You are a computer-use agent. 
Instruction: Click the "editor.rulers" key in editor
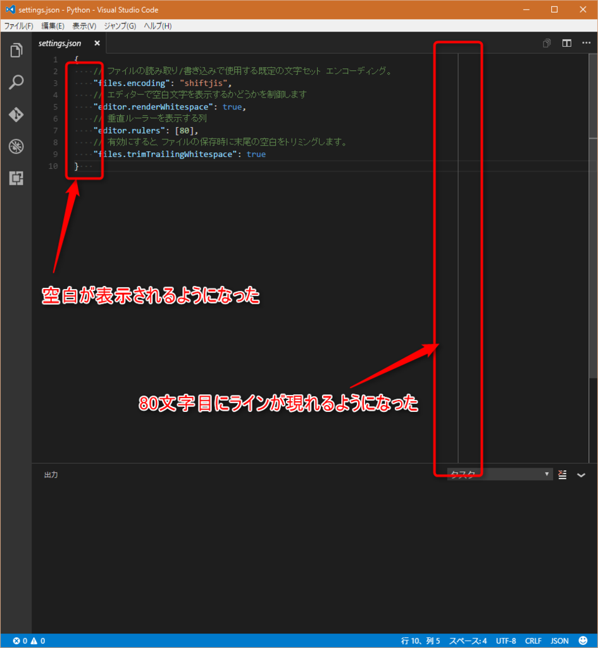click(129, 130)
